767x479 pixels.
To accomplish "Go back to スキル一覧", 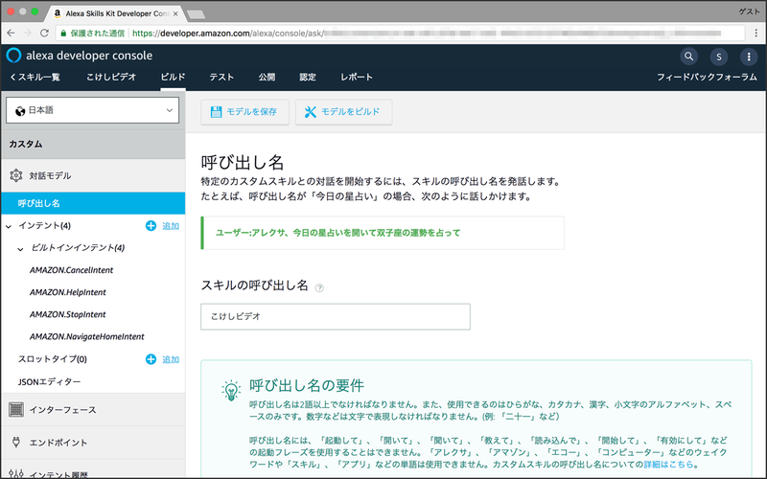I will pyautogui.click(x=35, y=77).
